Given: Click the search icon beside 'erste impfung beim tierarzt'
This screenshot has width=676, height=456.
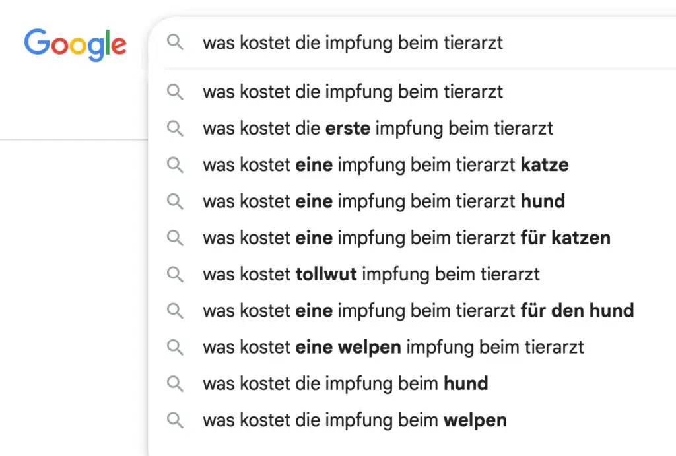Looking at the screenshot, I should tap(175, 128).
